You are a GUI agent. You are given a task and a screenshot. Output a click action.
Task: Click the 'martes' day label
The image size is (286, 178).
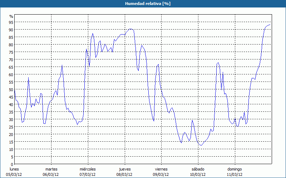pyautogui.click(x=51, y=169)
